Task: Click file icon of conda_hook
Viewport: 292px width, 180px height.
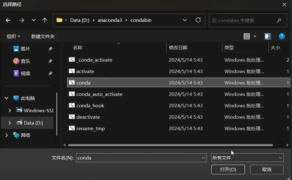Action: [72, 105]
